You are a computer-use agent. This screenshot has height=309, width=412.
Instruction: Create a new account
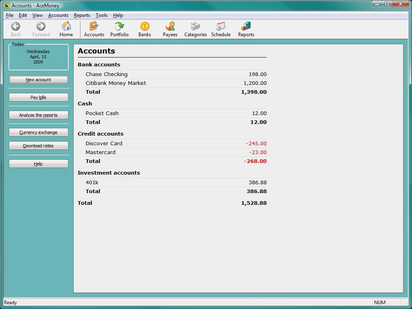(x=38, y=80)
